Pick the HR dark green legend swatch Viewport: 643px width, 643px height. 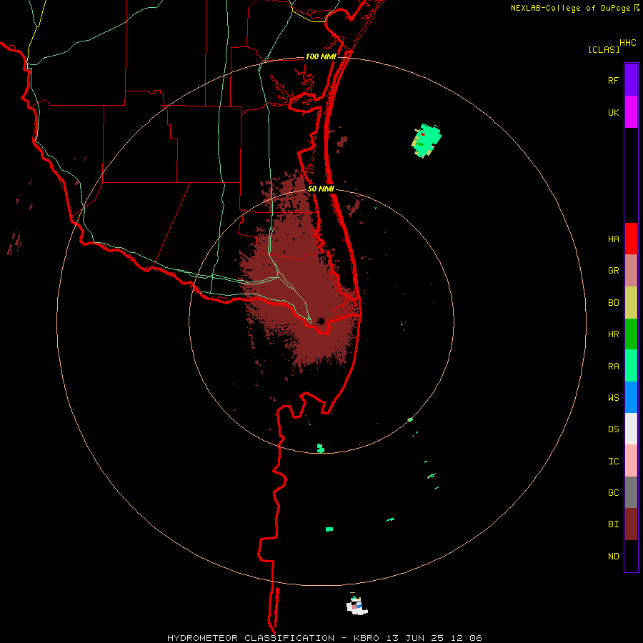[x=631, y=334]
